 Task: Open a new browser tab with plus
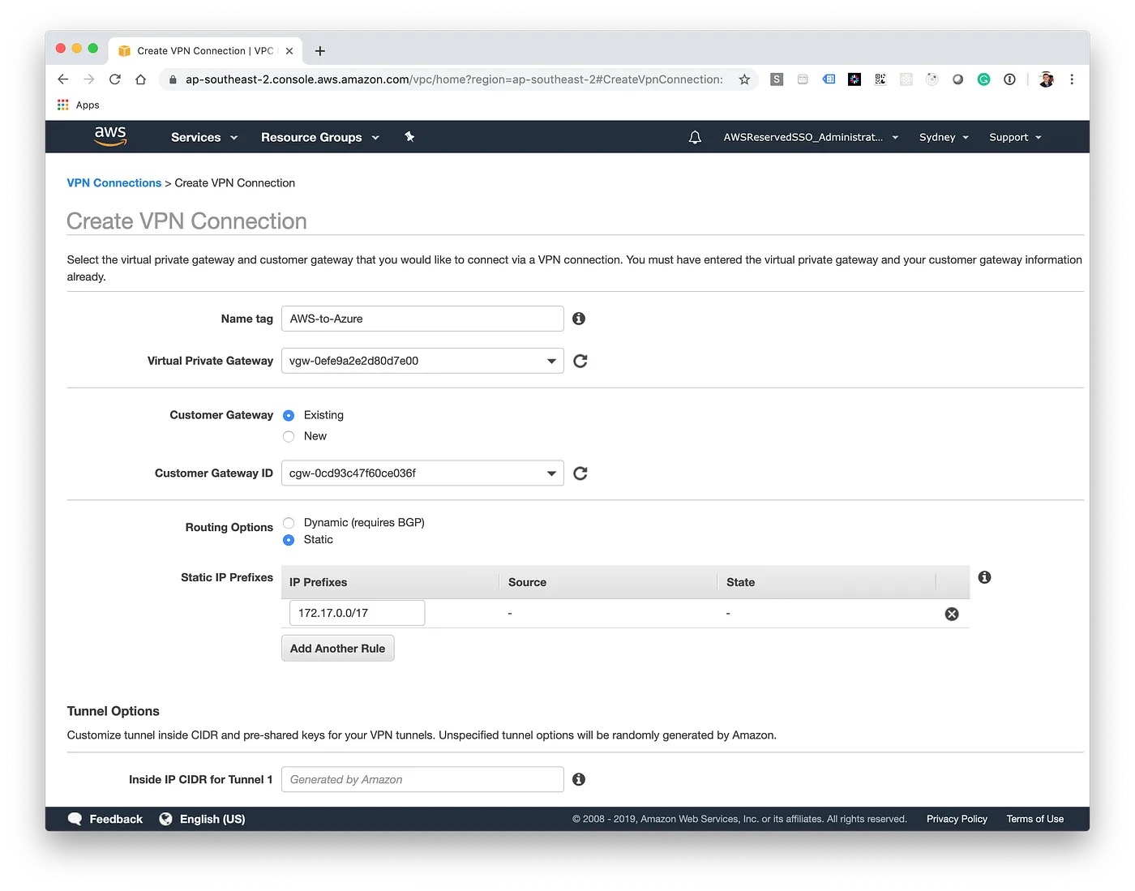(320, 51)
